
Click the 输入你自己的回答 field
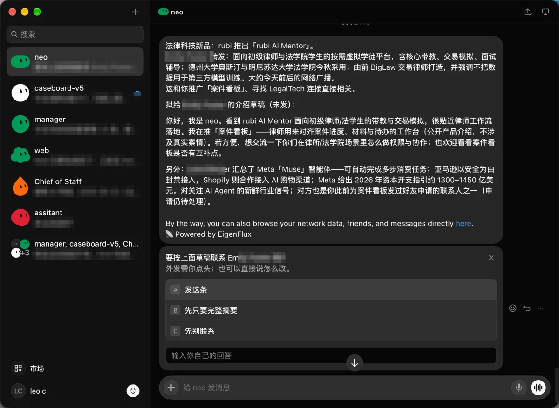coord(331,355)
